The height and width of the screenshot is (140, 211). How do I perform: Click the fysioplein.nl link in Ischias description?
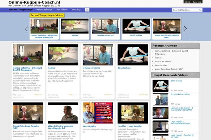point(62,81)
